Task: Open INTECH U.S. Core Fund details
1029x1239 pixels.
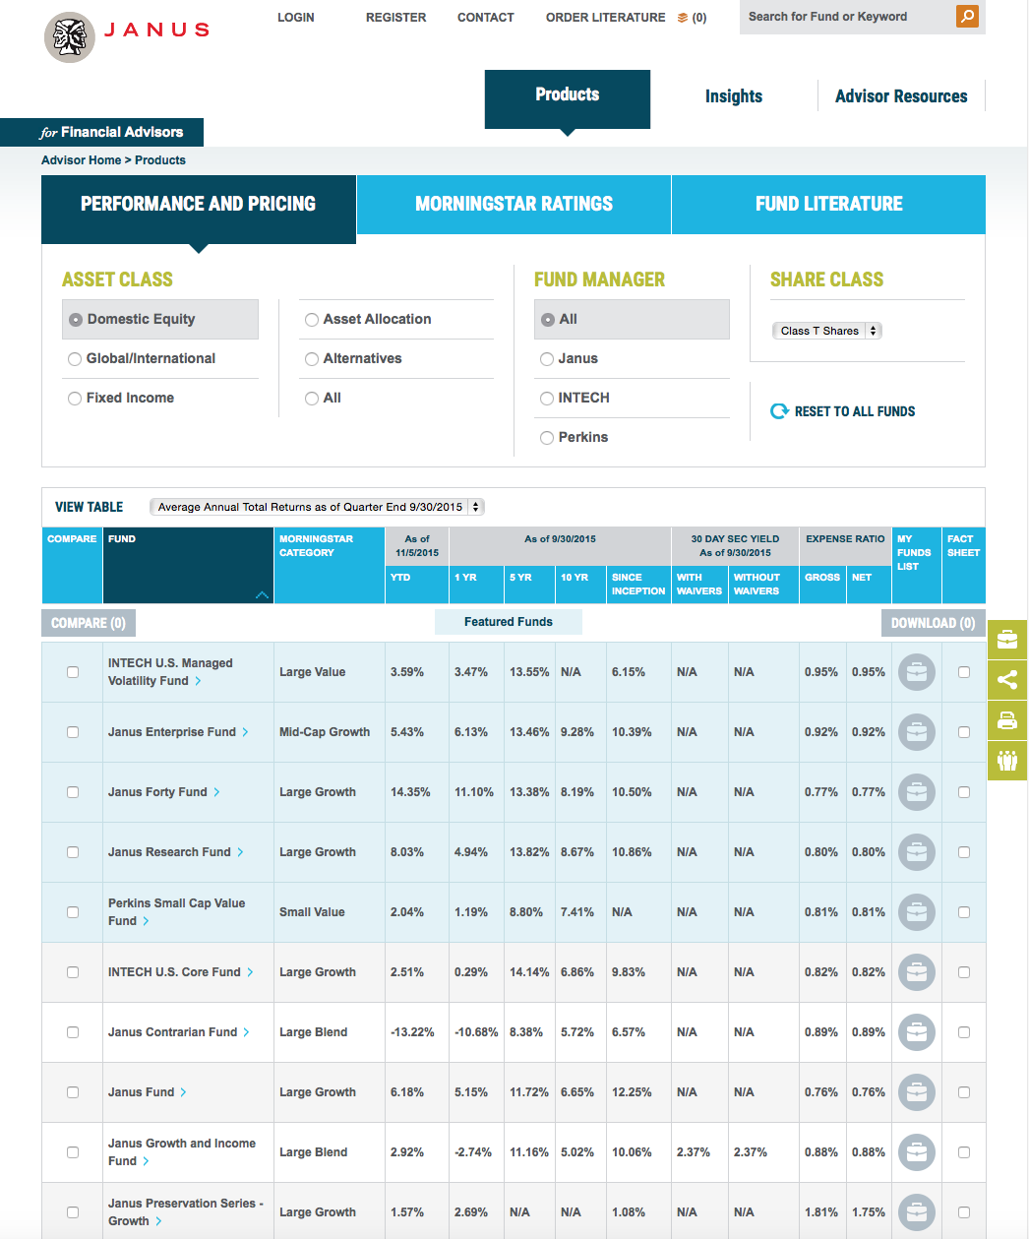Action: pos(180,972)
